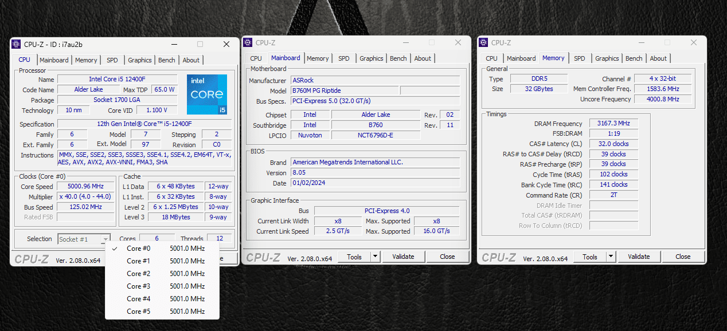
Task: Switch to Mainboard tab in the CPU window
Action: (54, 60)
